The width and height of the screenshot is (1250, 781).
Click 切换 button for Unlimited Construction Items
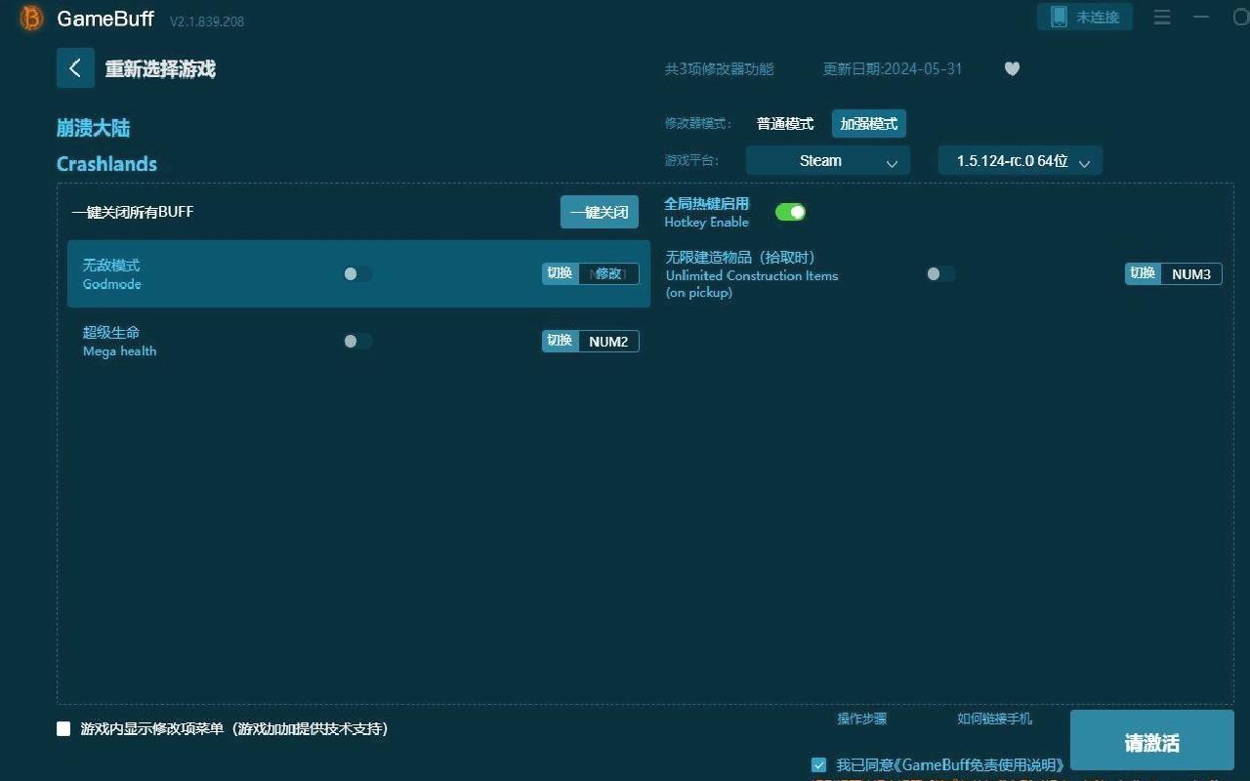pyautogui.click(x=1144, y=273)
